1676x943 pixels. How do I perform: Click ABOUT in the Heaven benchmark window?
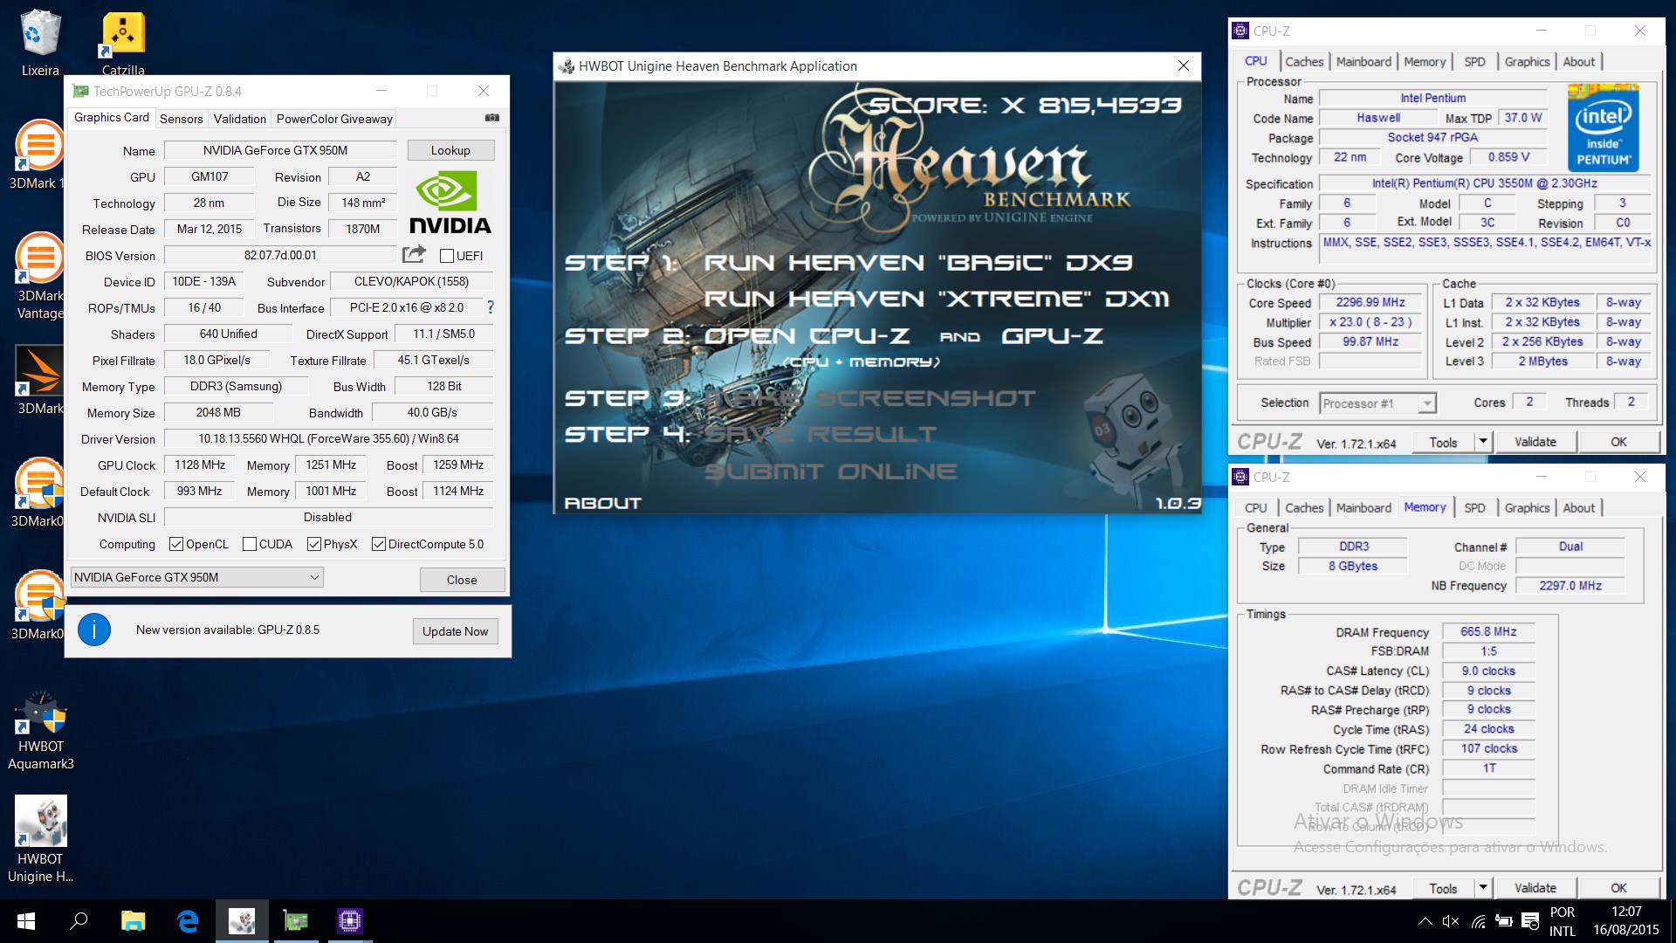tap(602, 503)
